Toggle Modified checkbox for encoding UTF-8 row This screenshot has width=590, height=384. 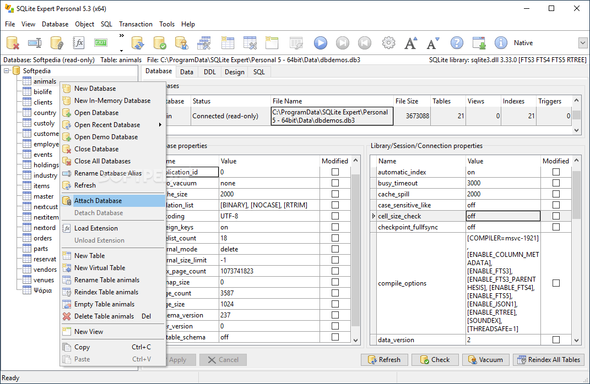[x=335, y=216]
